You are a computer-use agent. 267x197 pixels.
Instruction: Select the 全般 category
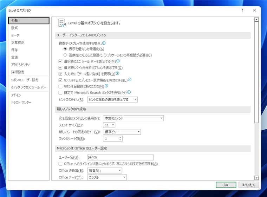click(29, 20)
